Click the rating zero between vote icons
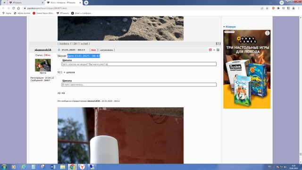This screenshot has height=170, width=302. click(214, 50)
